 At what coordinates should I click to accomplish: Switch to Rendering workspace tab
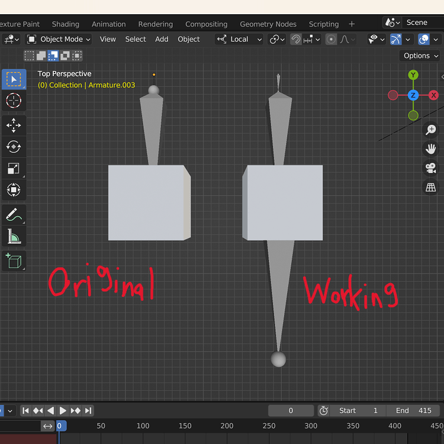(156, 24)
